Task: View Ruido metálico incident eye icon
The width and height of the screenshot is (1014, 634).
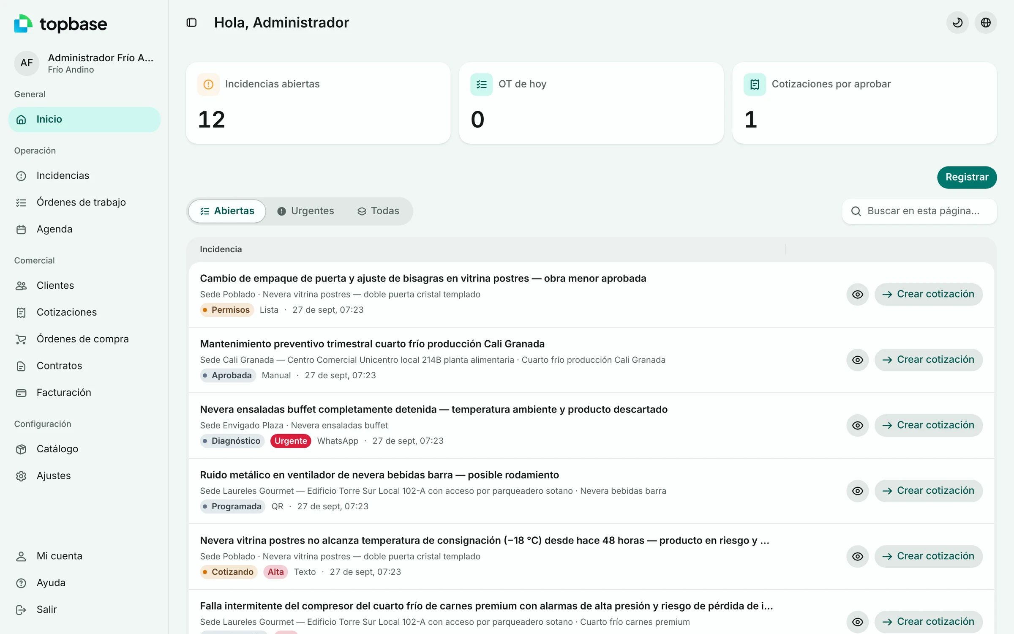Action: pos(857,491)
